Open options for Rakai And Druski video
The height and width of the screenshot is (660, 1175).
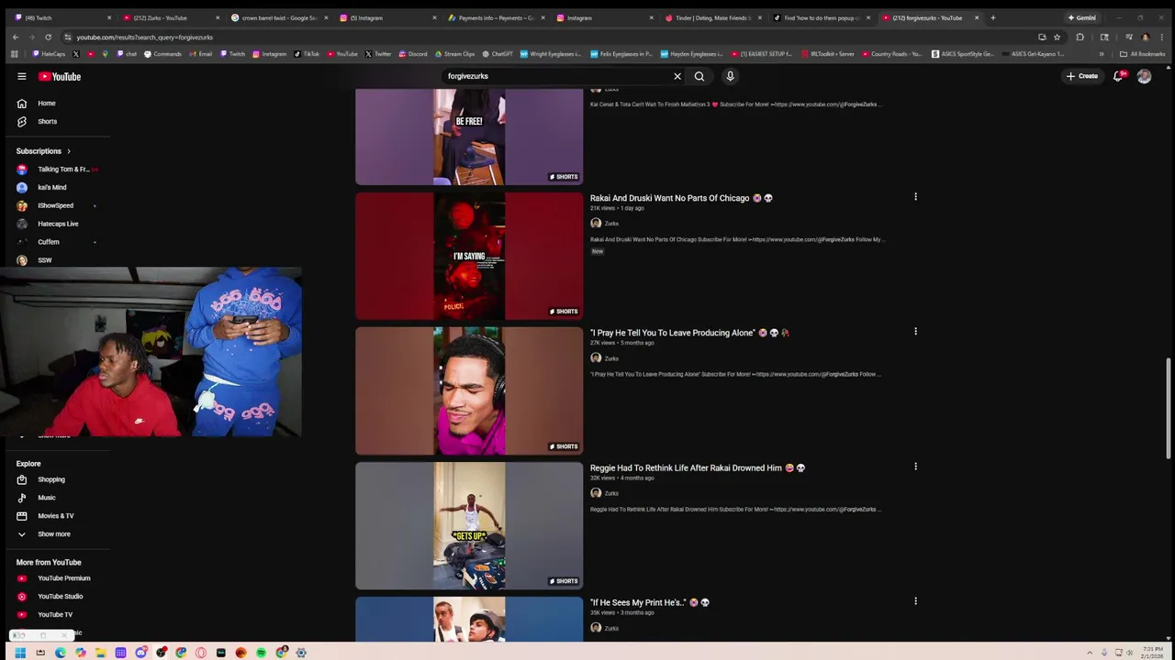click(915, 197)
